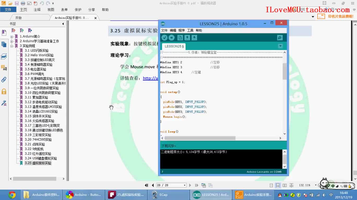The height and width of the screenshot is (200, 357).
Task: Collapse the 3 实验例程 bookmark node
Action: click(11, 46)
